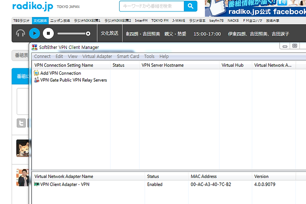Select the ラジオNIKKEI第1 station tab
Screen dimensions: 306x204
coord(87,21)
